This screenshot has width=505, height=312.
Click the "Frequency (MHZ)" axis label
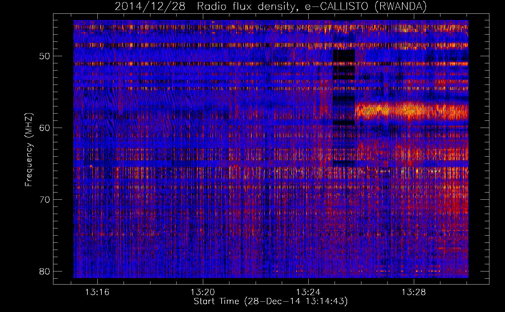pos(29,149)
